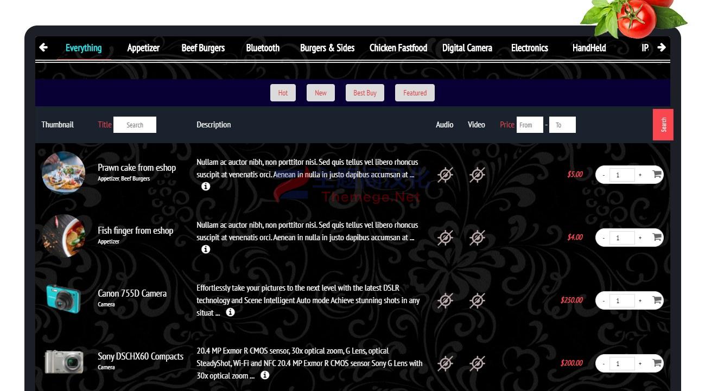Add Fish finger to cart

pyautogui.click(x=657, y=238)
